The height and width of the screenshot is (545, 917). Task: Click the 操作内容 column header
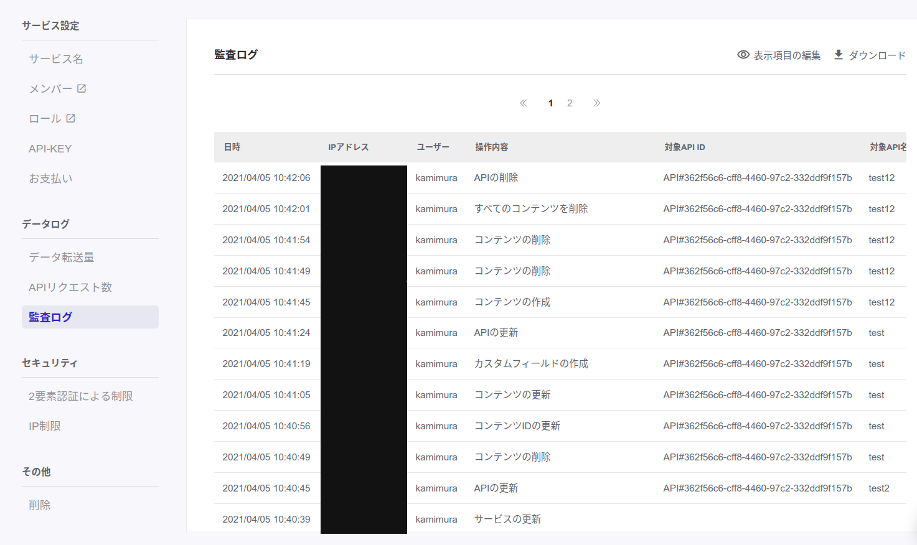[x=491, y=147]
